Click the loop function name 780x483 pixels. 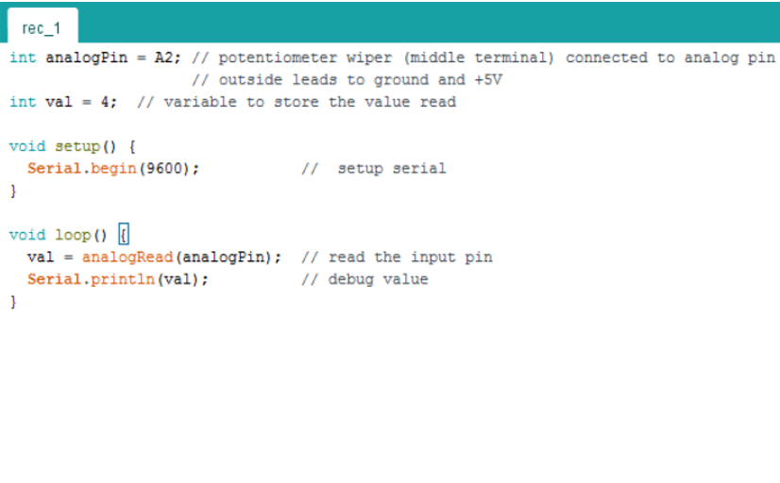(73, 235)
